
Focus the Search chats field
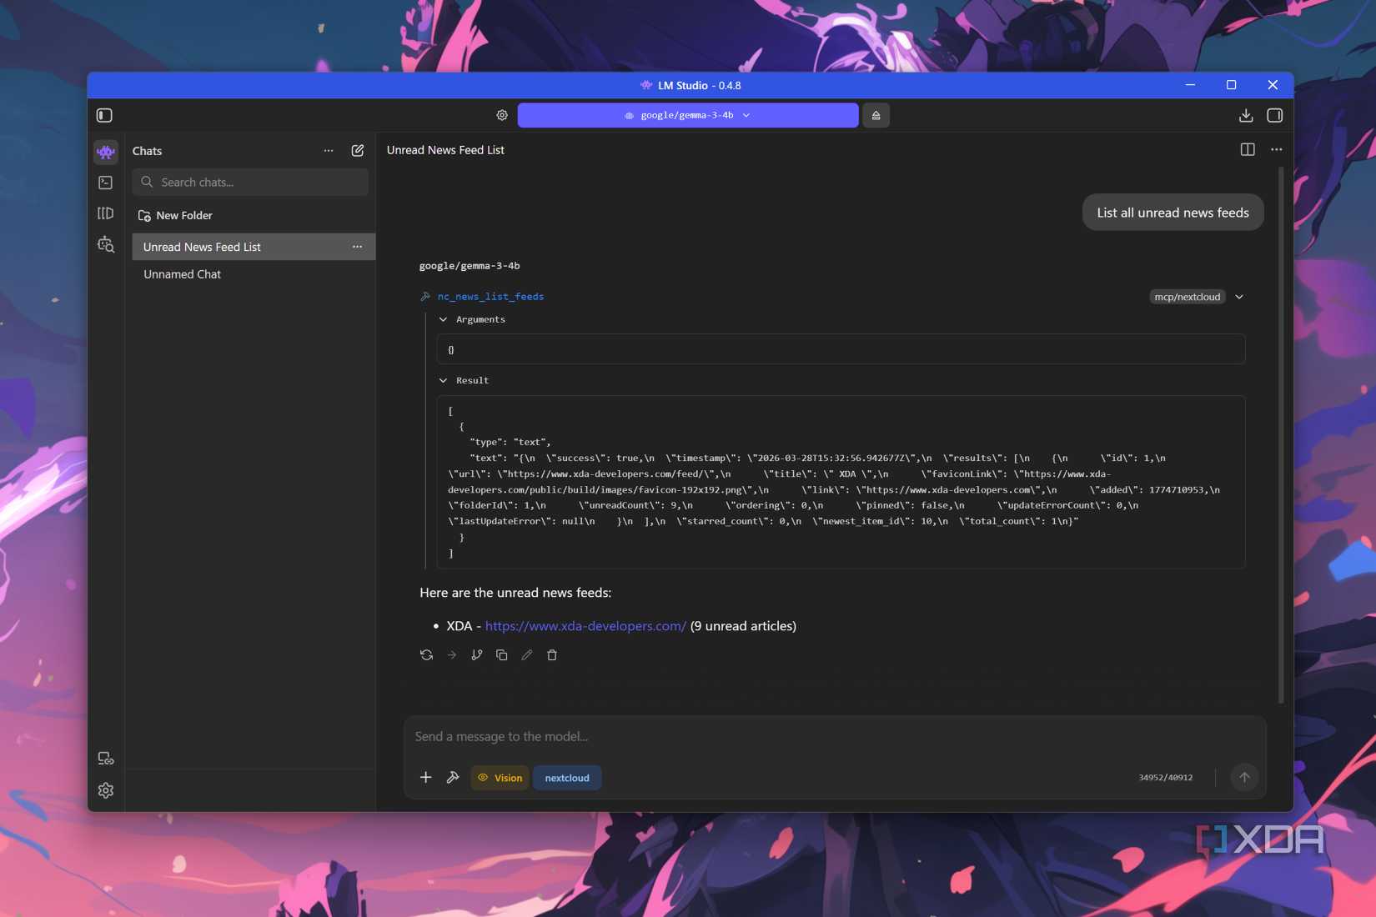250,182
